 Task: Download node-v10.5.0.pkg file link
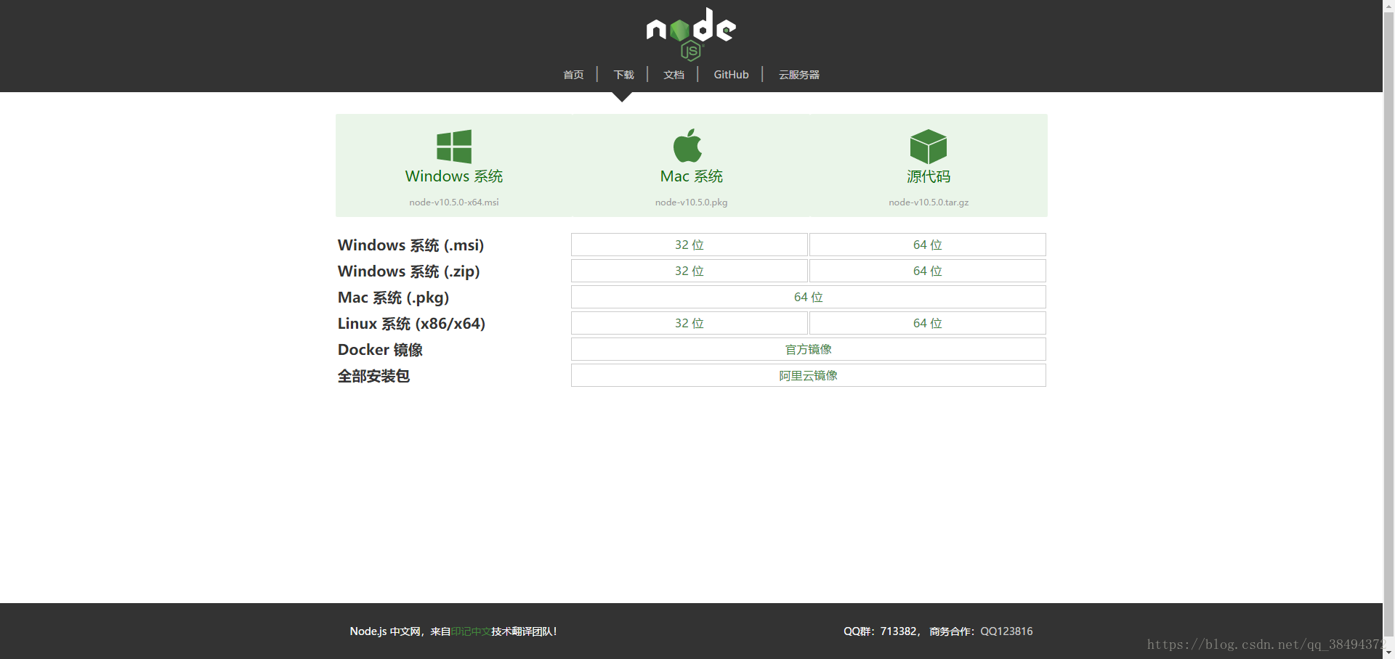point(692,202)
